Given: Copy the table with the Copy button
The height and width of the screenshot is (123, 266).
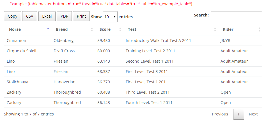Looking at the screenshot, I should point(12,16).
